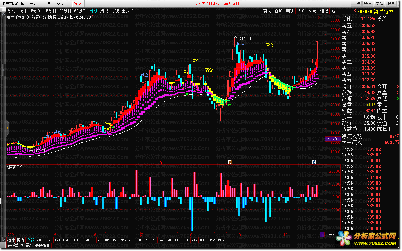Screen dimensions: 402x251
Task: Click the purple '--' button at chart bottom right
Action: click(322, 235)
